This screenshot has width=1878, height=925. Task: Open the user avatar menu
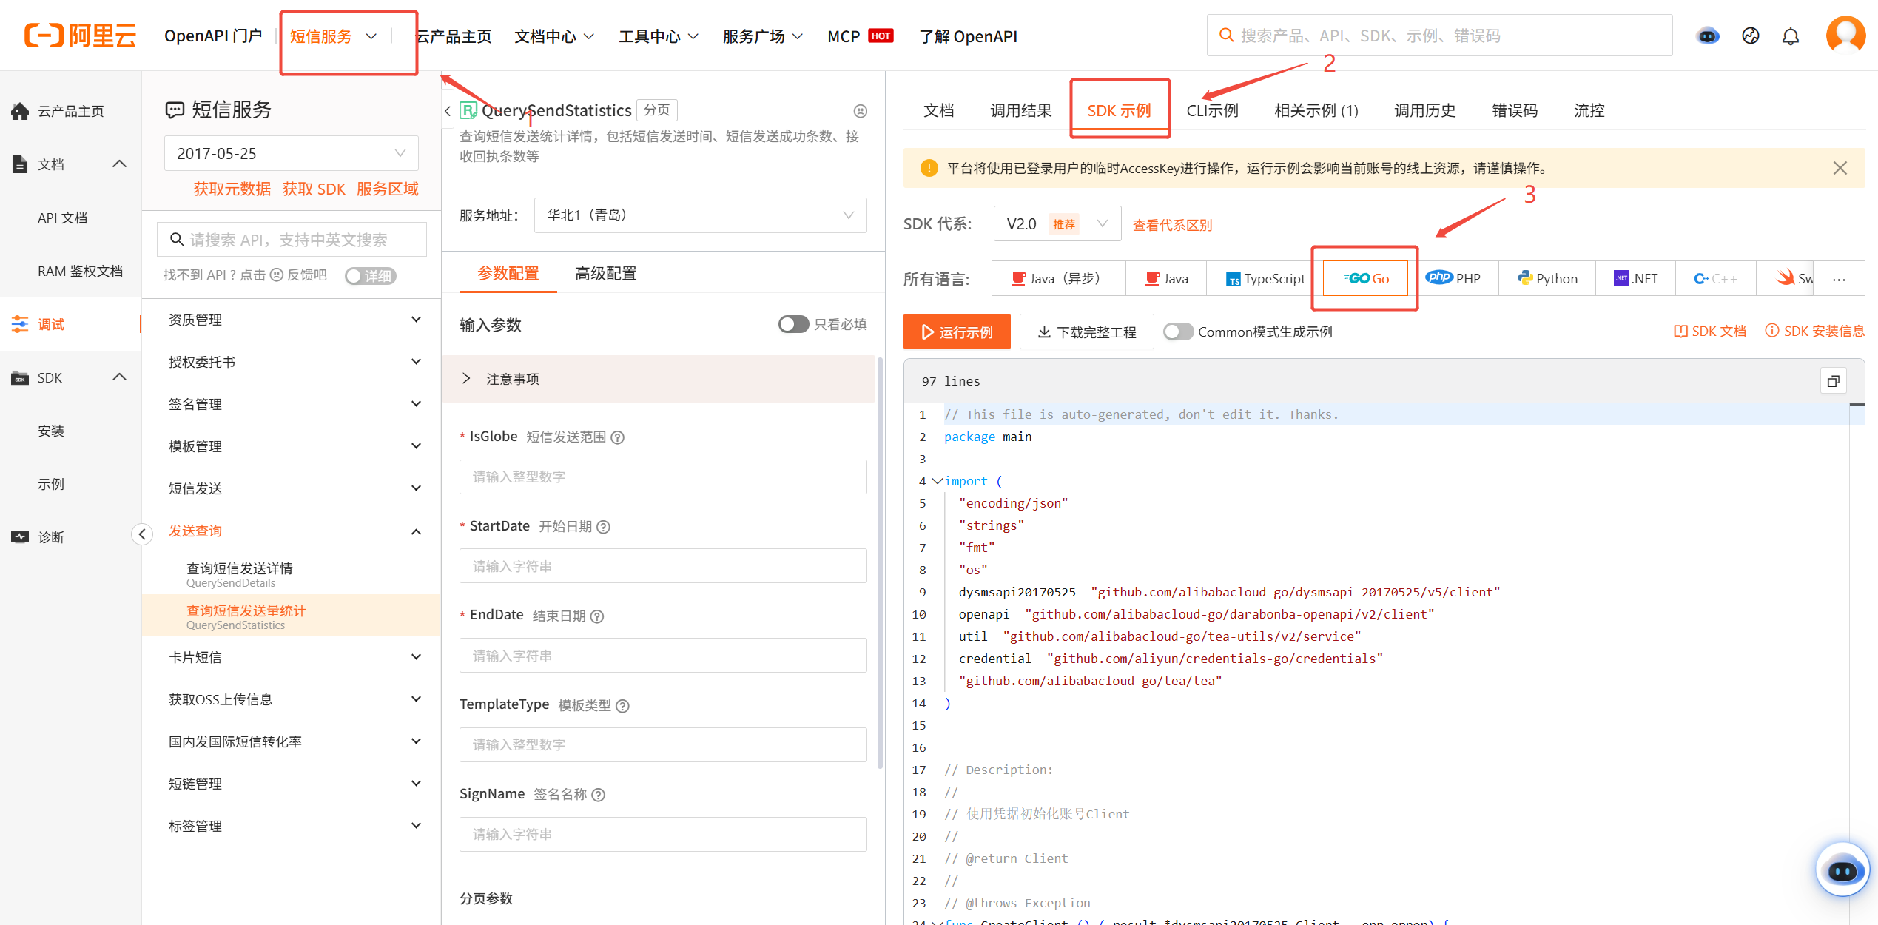[x=1845, y=35]
